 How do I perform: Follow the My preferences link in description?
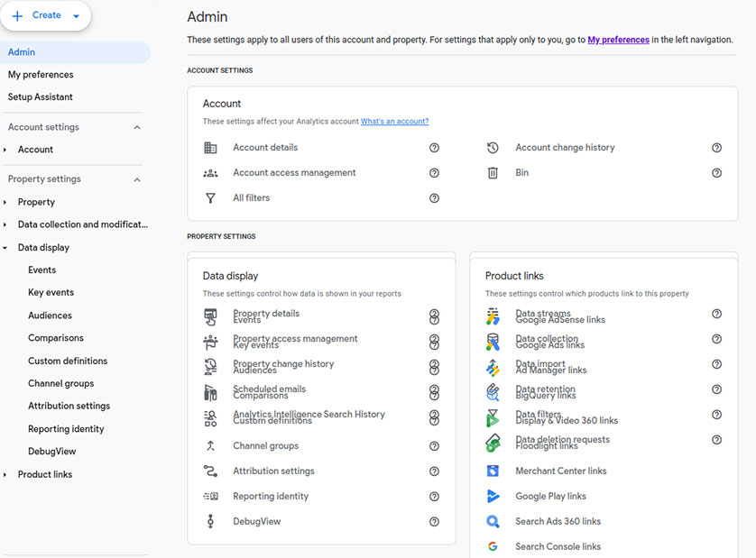(x=618, y=40)
